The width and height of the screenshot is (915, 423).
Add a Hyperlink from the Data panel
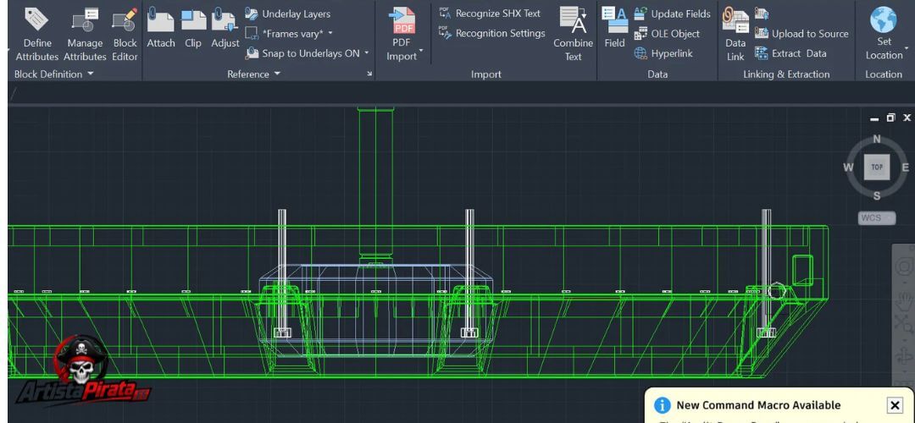pos(663,53)
